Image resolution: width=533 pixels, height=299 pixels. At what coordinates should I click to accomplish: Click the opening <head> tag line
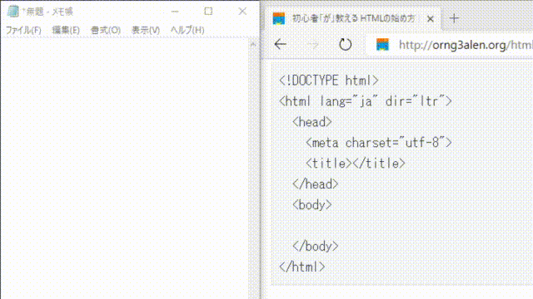(312, 122)
